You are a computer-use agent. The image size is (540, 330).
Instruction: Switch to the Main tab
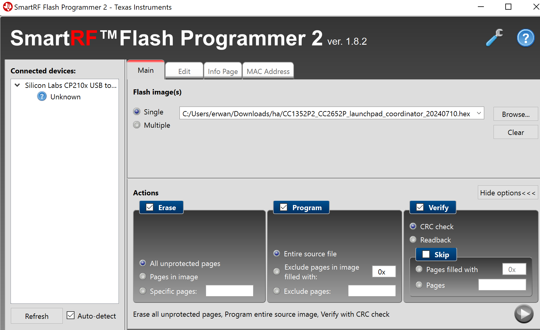(x=146, y=70)
